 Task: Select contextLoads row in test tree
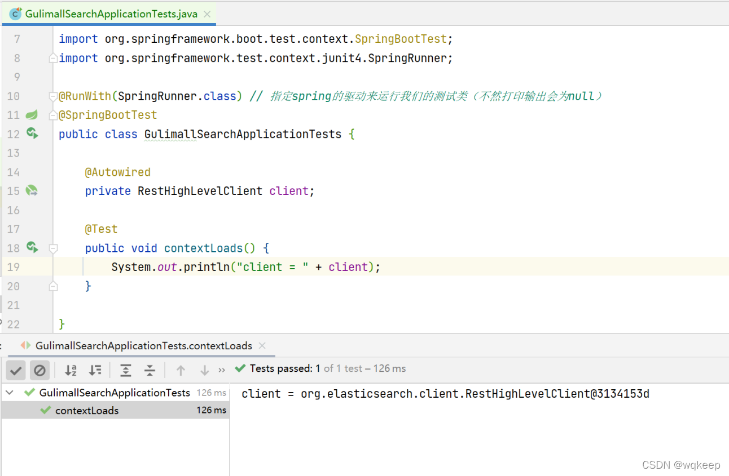[115, 410]
